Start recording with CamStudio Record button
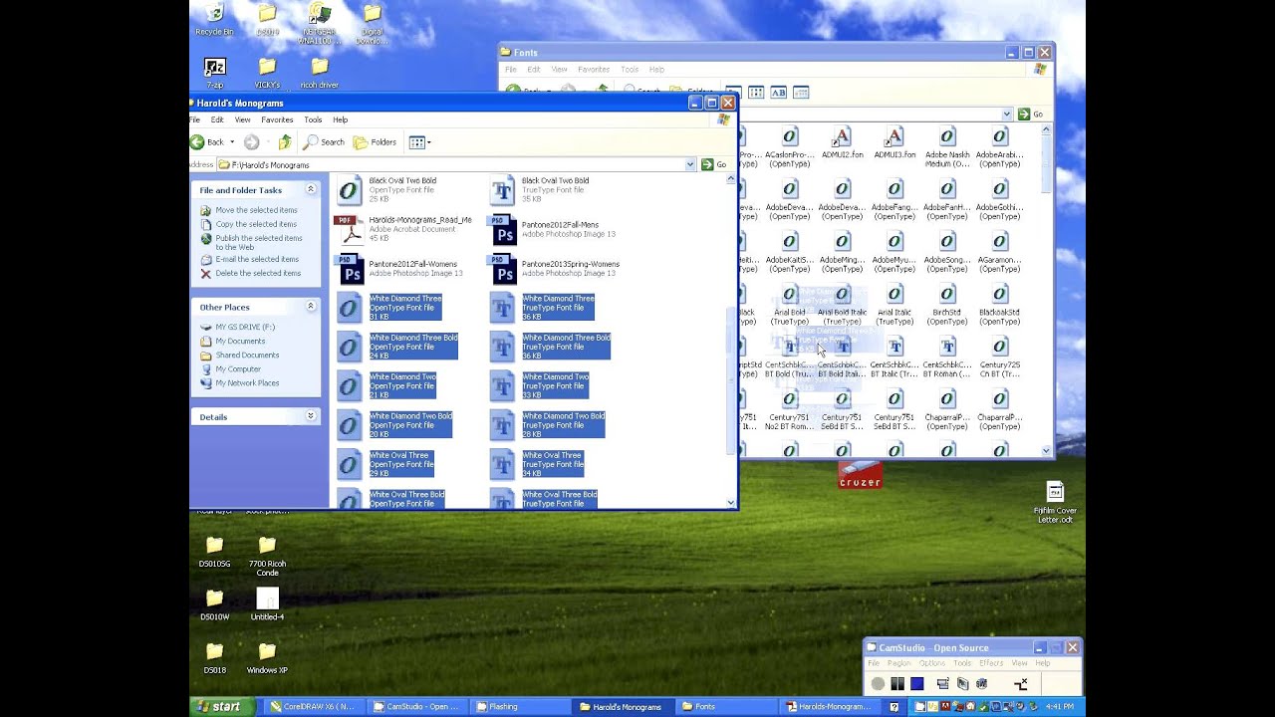The width and height of the screenshot is (1275, 717). click(878, 684)
